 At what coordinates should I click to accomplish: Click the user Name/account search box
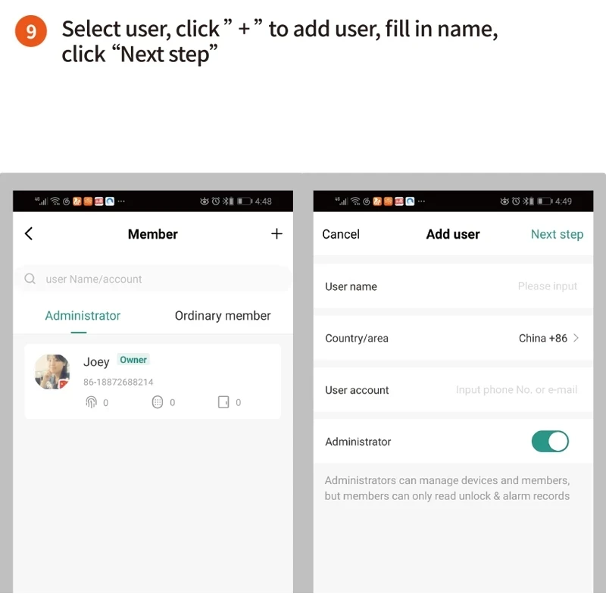coord(153,279)
